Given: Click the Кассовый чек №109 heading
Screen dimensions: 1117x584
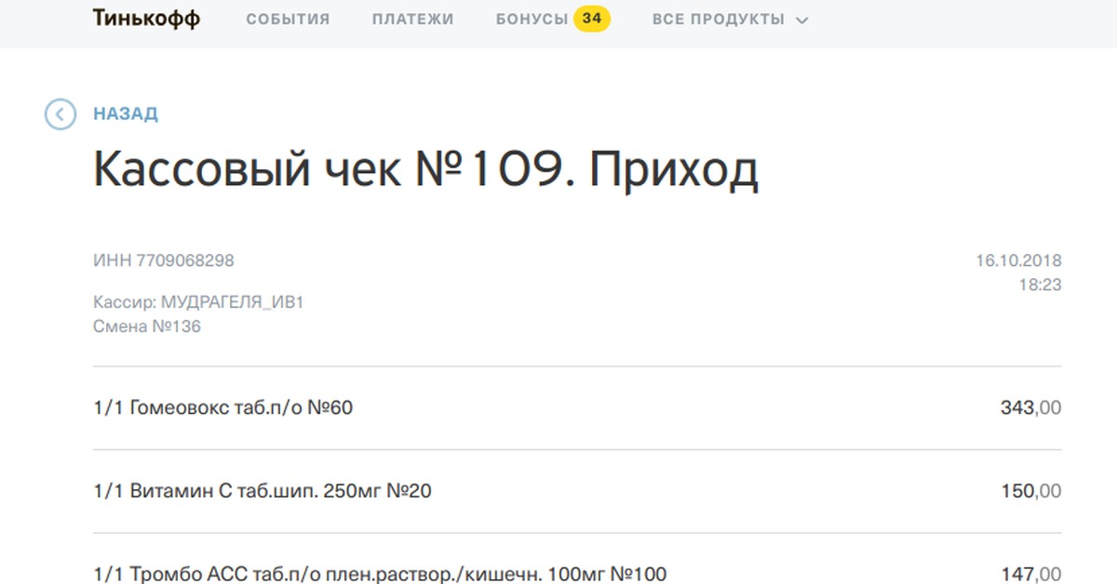Looking at the screenshot, I should [425, 170].
